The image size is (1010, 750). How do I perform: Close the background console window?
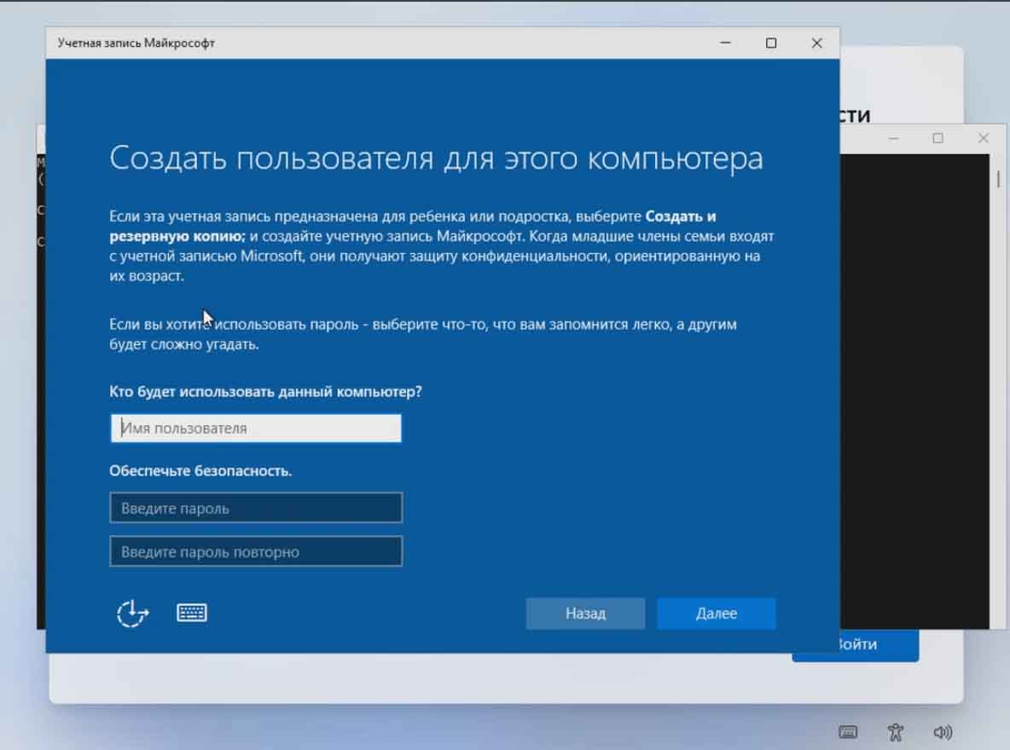[x=983, y=138]
